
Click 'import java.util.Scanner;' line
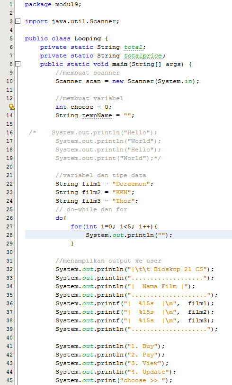click(x=72, y=22)
